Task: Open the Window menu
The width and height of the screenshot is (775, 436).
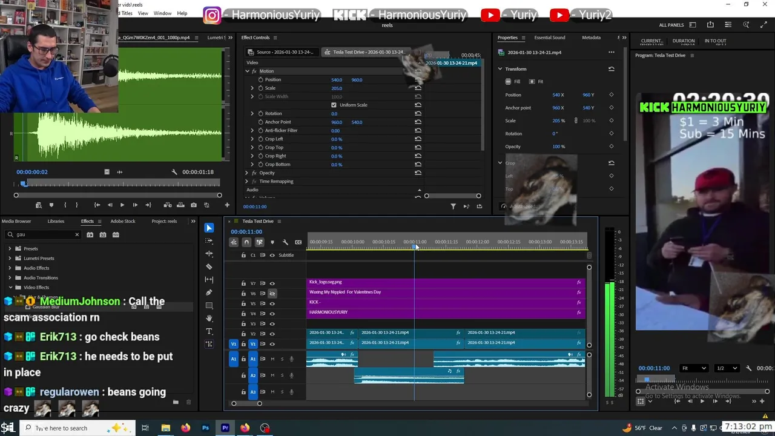Action: tap(162, 13)
